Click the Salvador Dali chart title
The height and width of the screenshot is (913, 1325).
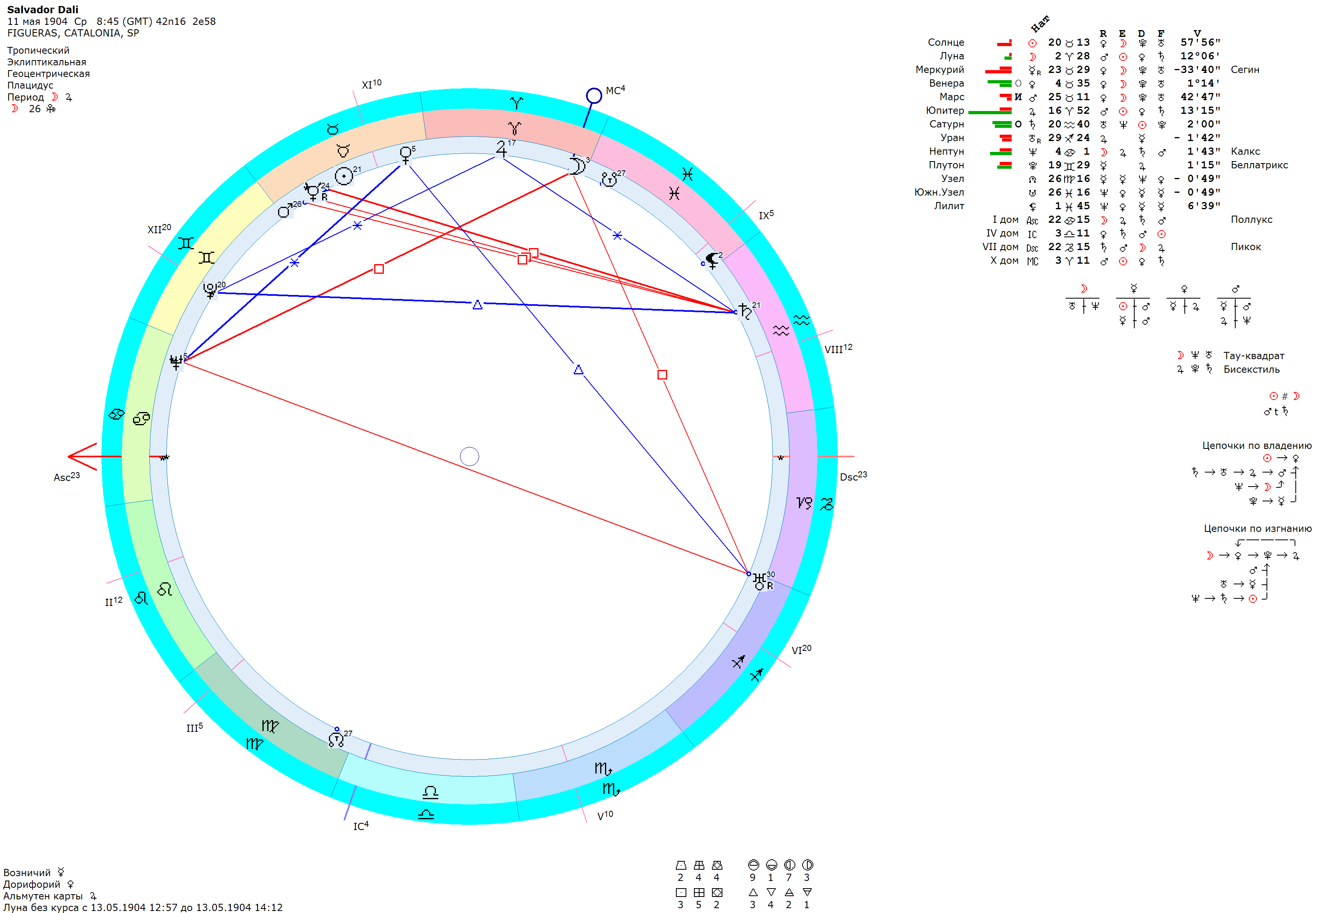pos(42,9)
